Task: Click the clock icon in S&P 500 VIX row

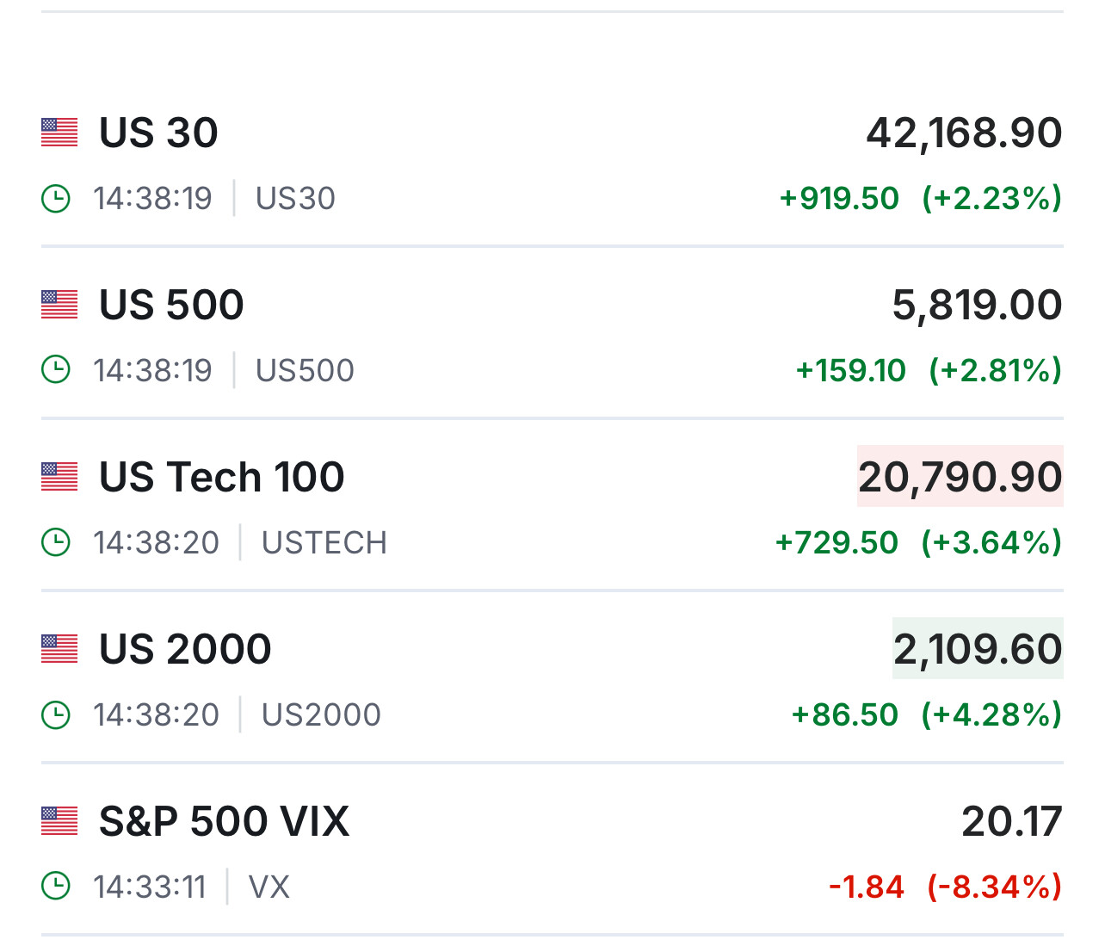Action: coord(56,887)
